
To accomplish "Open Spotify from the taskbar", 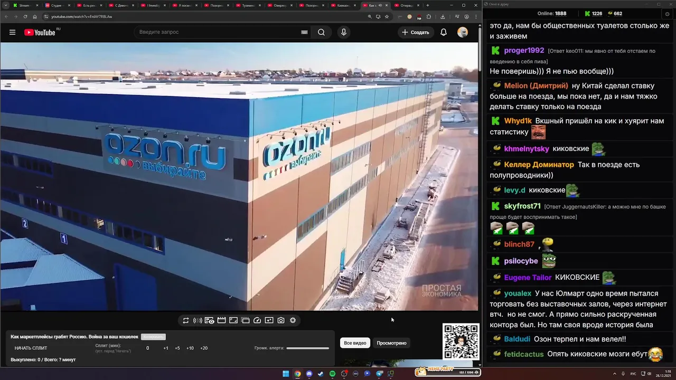I will [x=332, y=374].
